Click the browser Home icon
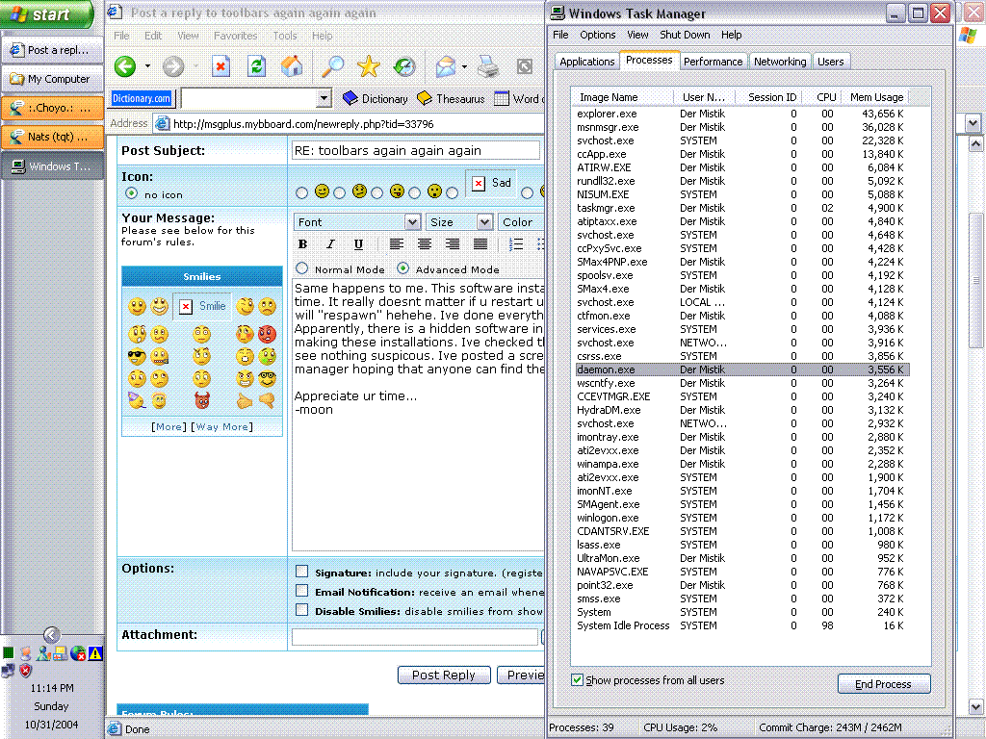 click(x=292, y=66)
